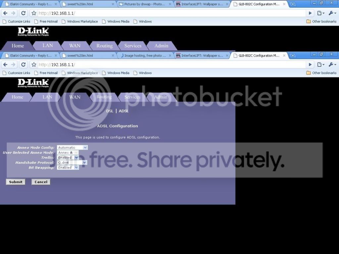Select the LAN tab in the lower D-Link page
Image resolution: width=339 pixels, height=254 pixels.
[47, 97]
